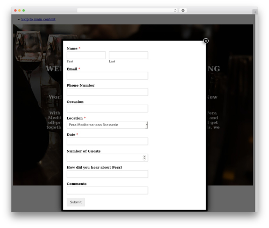Focus the Comments input field
Image resolution: width=269 pixels, height=228 pixels.
coord(108,190)
